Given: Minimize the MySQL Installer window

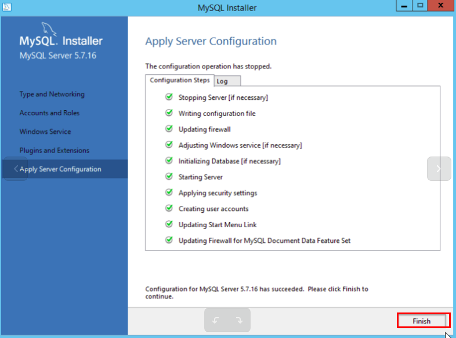Looking at the screenshot, I should [x=404, y=6].
